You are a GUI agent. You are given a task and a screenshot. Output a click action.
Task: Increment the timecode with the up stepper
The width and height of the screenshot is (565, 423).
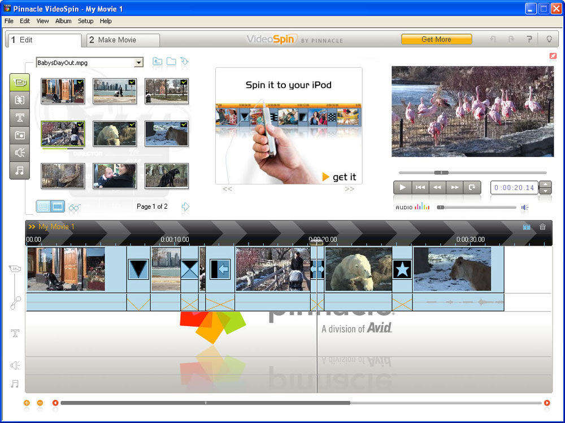pos(545,184)
